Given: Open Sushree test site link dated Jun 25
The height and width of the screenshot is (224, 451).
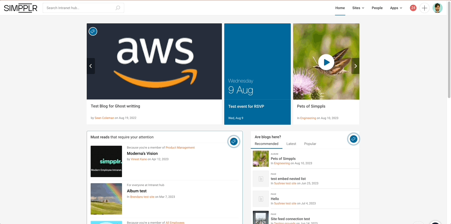Looking at the screenshot, I should tap(285, 183).
